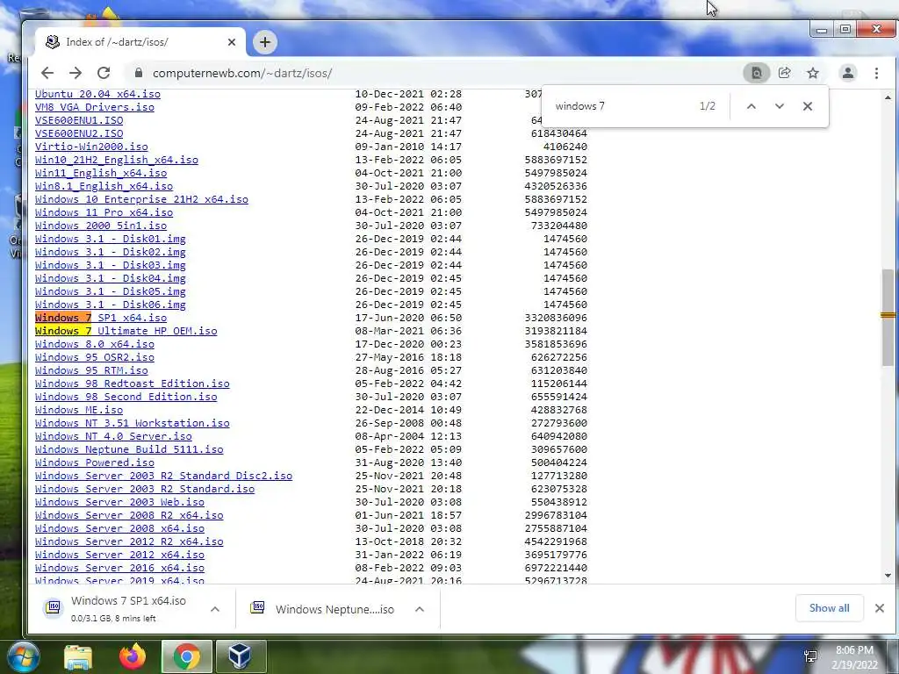Close the 'Index of /~dartz/isos/' tab

232,42
